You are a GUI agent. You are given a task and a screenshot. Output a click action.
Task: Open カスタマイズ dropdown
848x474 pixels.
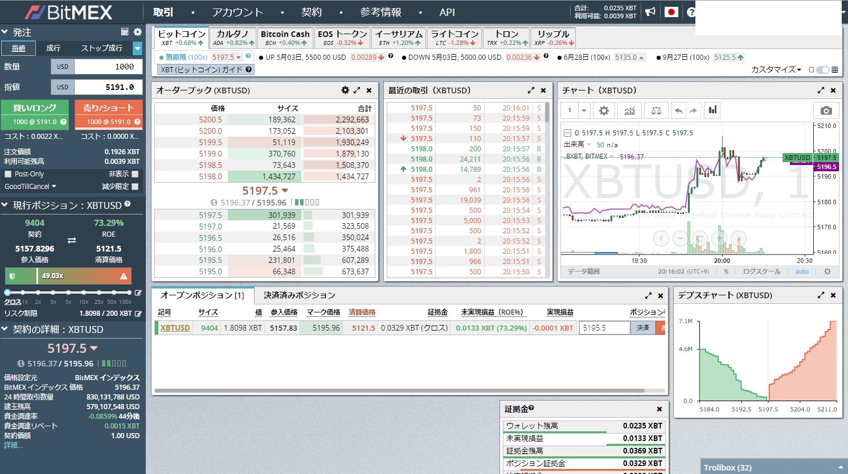pyautogui.click(x=776, y=69)
